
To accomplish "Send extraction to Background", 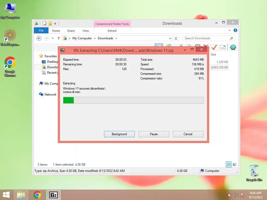I will 119,134.
